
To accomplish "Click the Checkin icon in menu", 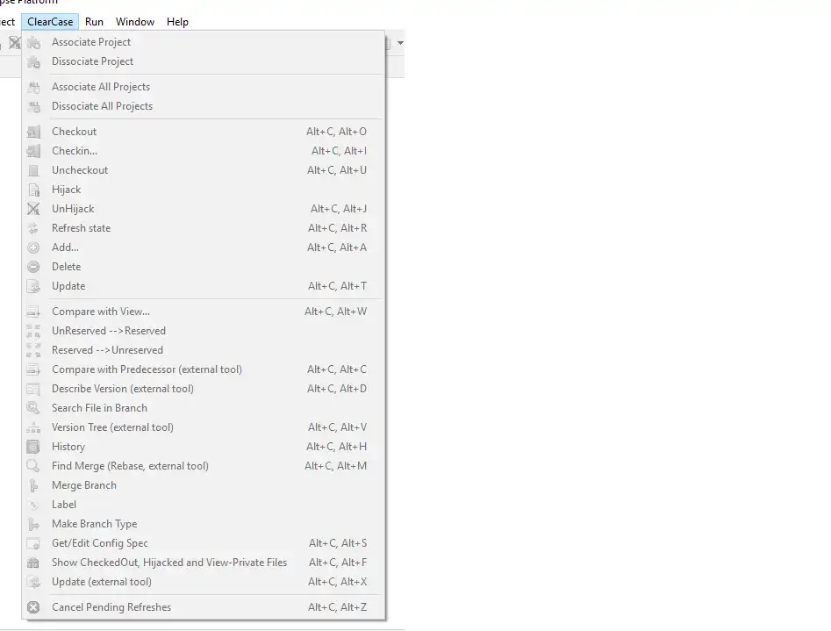I will [33, 151].
